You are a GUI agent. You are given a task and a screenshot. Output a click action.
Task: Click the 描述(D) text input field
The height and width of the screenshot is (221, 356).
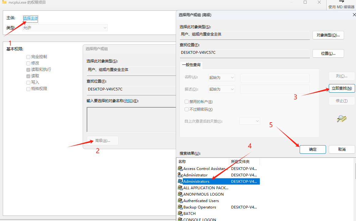275,89
